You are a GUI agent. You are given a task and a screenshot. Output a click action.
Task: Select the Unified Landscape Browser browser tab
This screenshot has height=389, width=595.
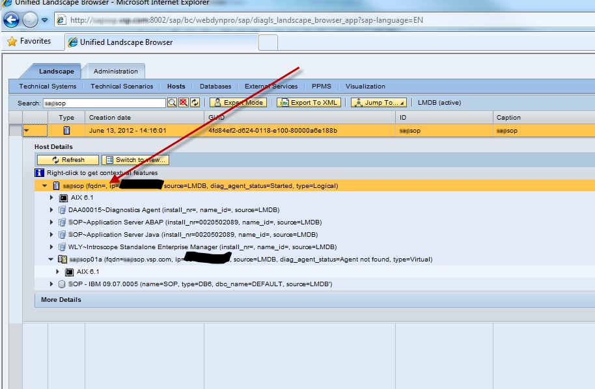(161, 42)
